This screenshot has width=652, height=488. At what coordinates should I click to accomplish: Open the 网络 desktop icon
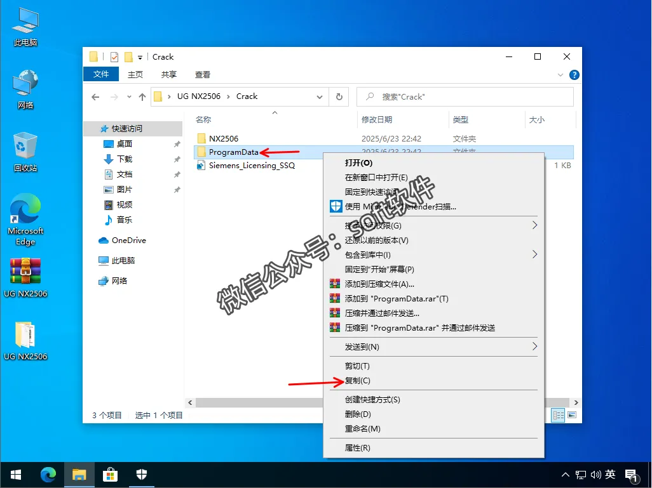point(25,89)
